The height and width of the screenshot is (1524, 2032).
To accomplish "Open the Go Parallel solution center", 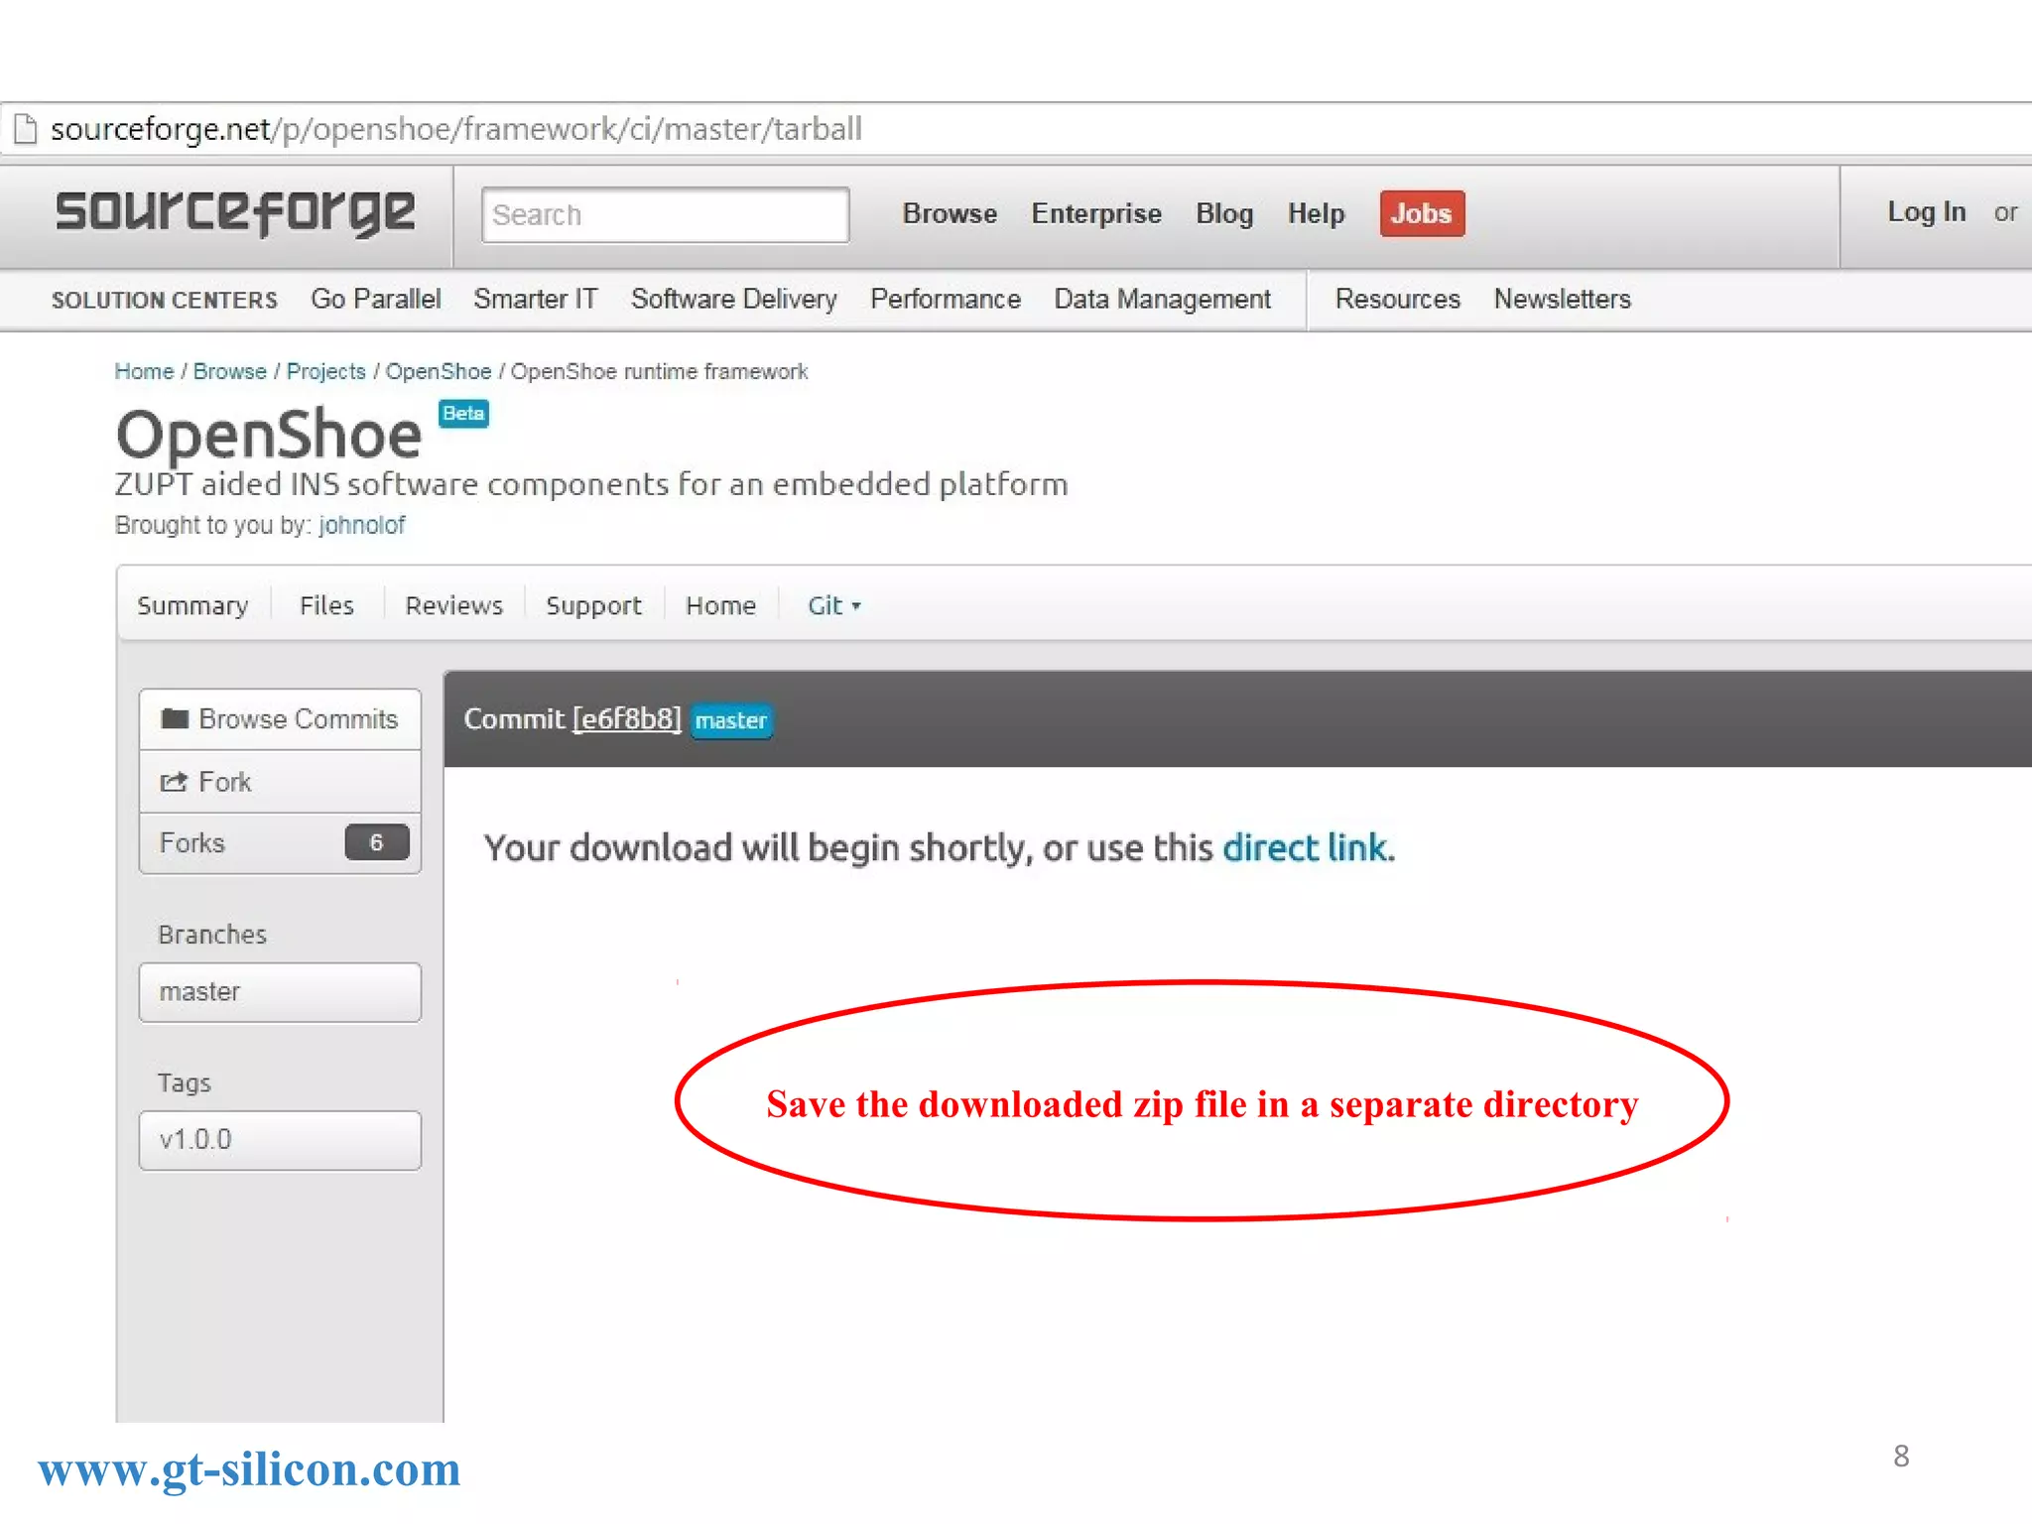I will pyautogui.click(x=375, y=299).
